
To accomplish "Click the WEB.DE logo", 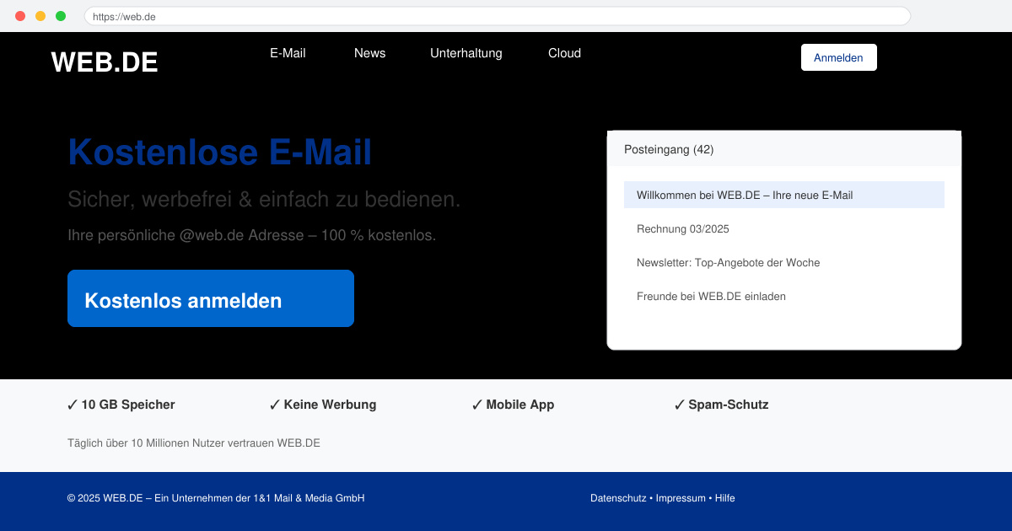I will point(105,62).
